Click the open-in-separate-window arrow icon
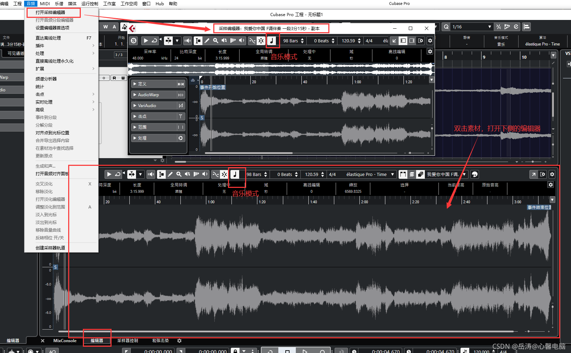 click(x=534, y=174)
